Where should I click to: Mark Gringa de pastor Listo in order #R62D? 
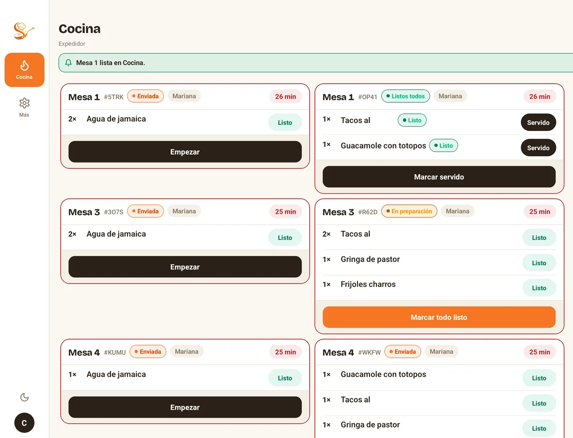(x=539, y=263)
